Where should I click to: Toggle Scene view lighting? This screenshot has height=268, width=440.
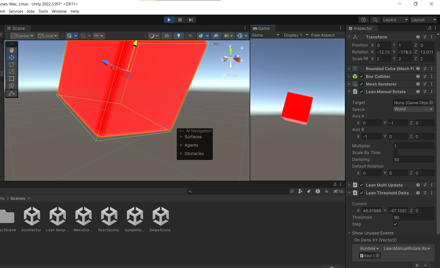pyautogui.click(x=178, y=35)
